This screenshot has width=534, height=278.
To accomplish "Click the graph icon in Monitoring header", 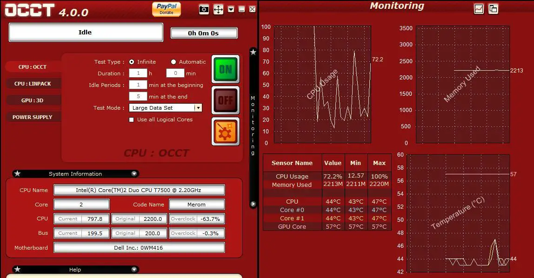I will [x=479, y=9].
